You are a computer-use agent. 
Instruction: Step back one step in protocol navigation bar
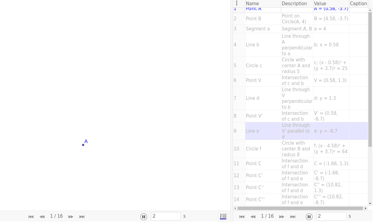tap(253, 217)
